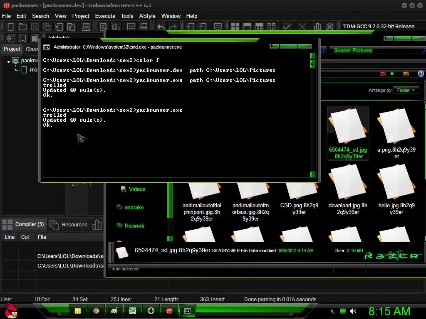Select Network in Explorer navigation pane
This screenshot has height=319, width=426.
tap(130, 226)
